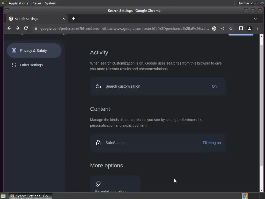Bookmark this tab with star icon
265x199 pixels.
231,29
